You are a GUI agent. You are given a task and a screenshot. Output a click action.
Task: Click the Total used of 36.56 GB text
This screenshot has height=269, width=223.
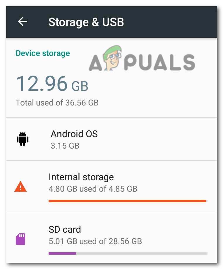pos(57,103)
